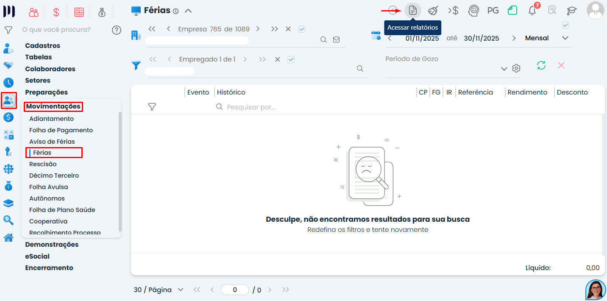
Task: Go to previous Empresa with left arrow
Action: click(169, 29)
